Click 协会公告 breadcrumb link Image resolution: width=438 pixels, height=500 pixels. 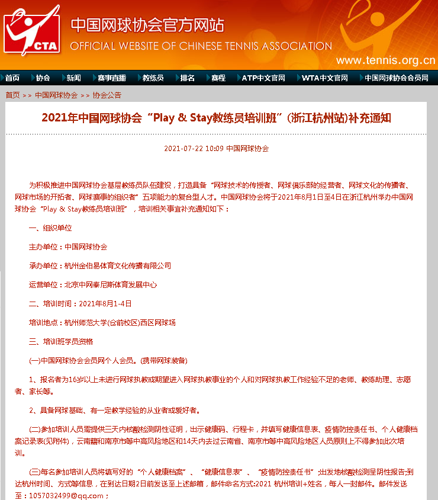[107, 95]
